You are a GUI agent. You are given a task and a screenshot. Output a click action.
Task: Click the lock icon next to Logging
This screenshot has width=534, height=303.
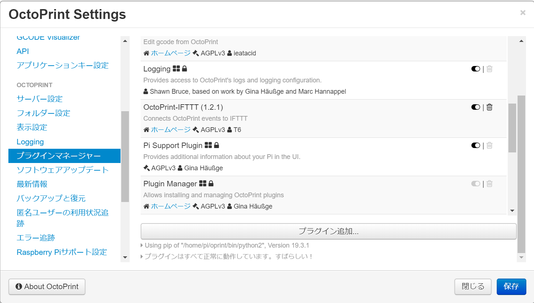pos(184,69)
